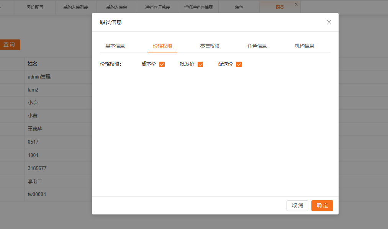This screenshot has width=388, height=229.
Task: Select the 进销存汇总表 page tab
Action: tap(157, 7)
